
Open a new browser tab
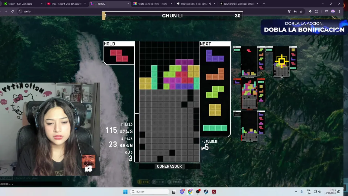click(264, 4)
